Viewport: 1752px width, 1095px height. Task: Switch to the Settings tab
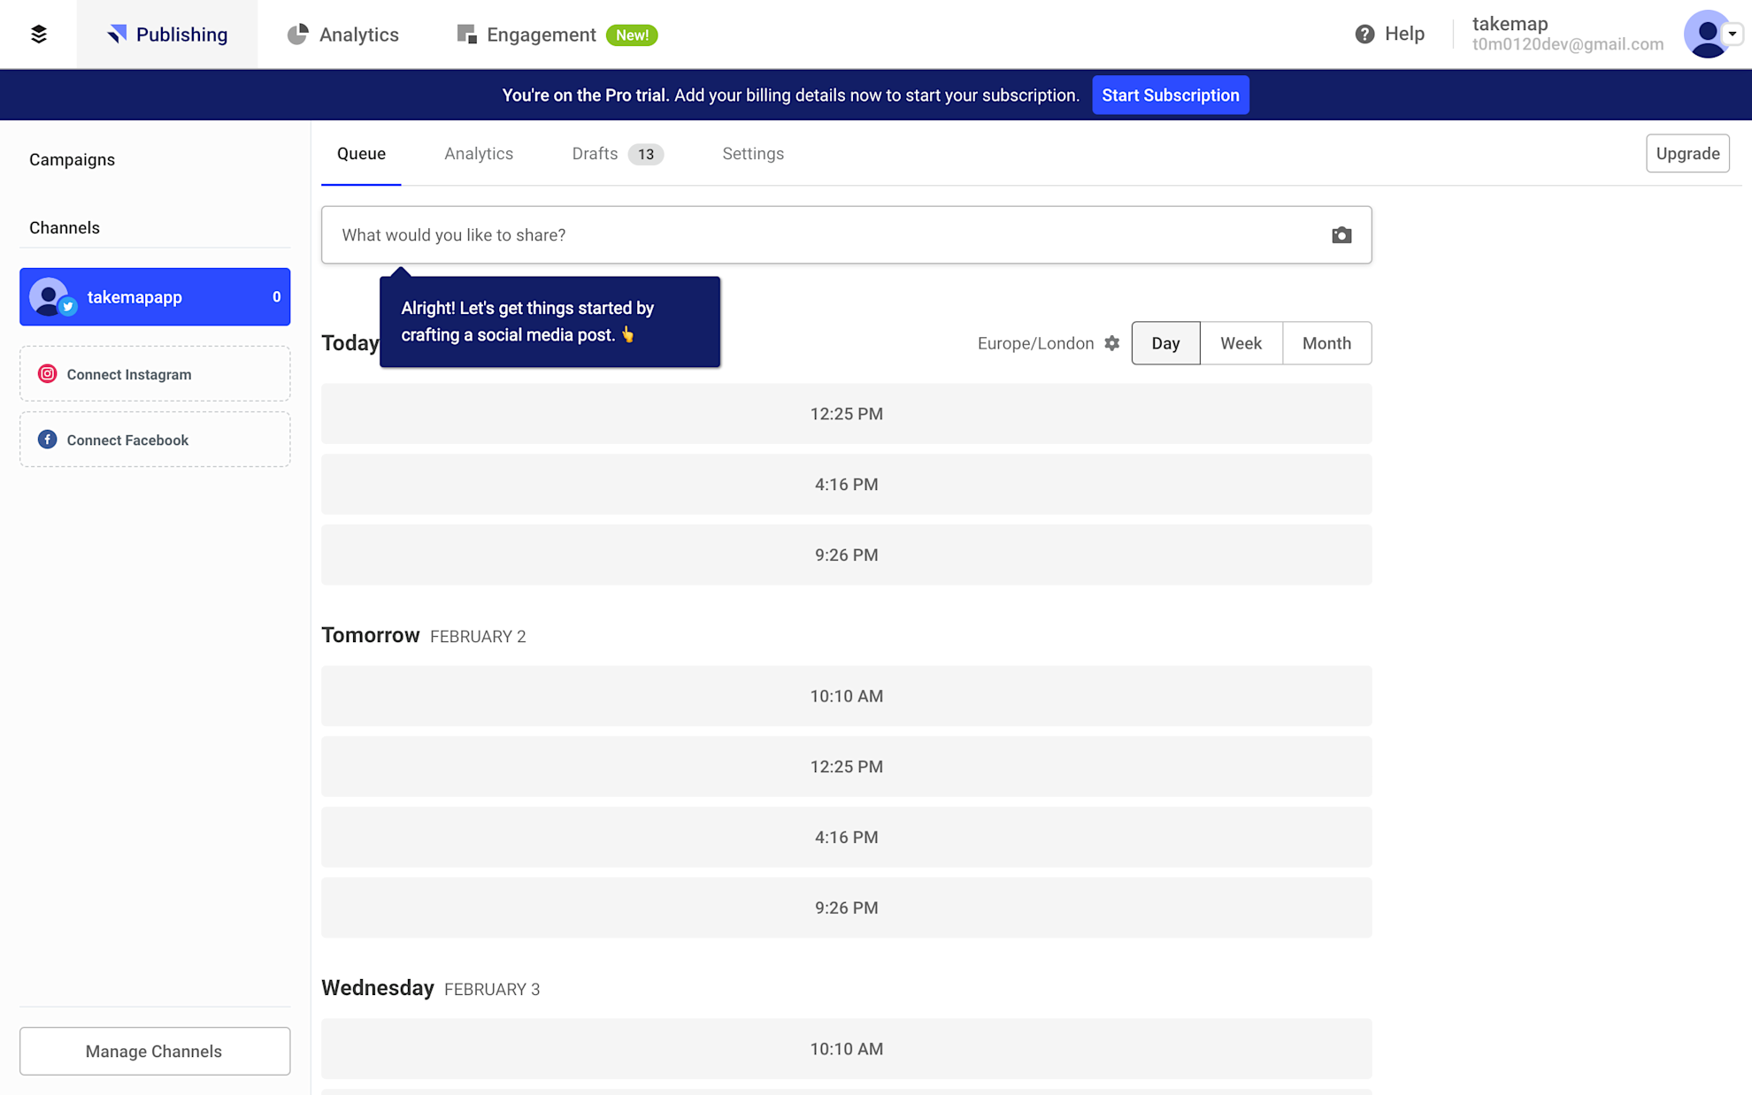click(x=753, y=154)
